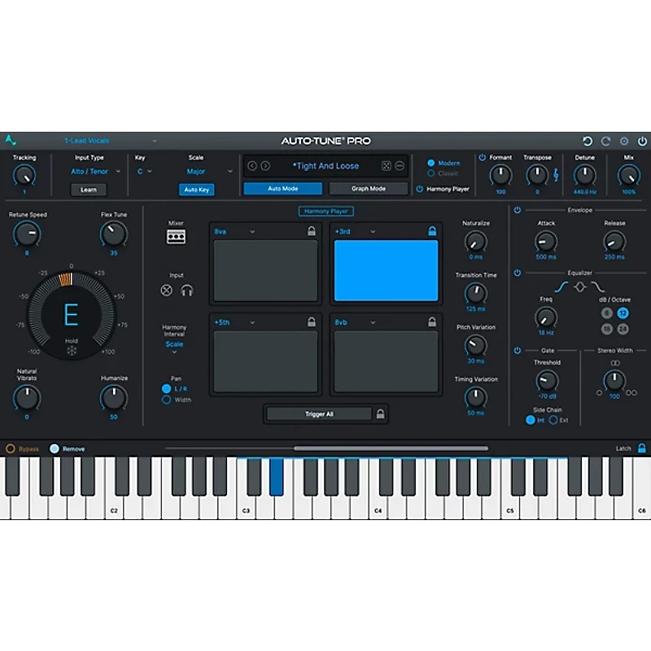Toggle the lock on the 8va pad
The width and height of the screenshot is (651, 651).
pyautogui.click(x=312, y=232)
